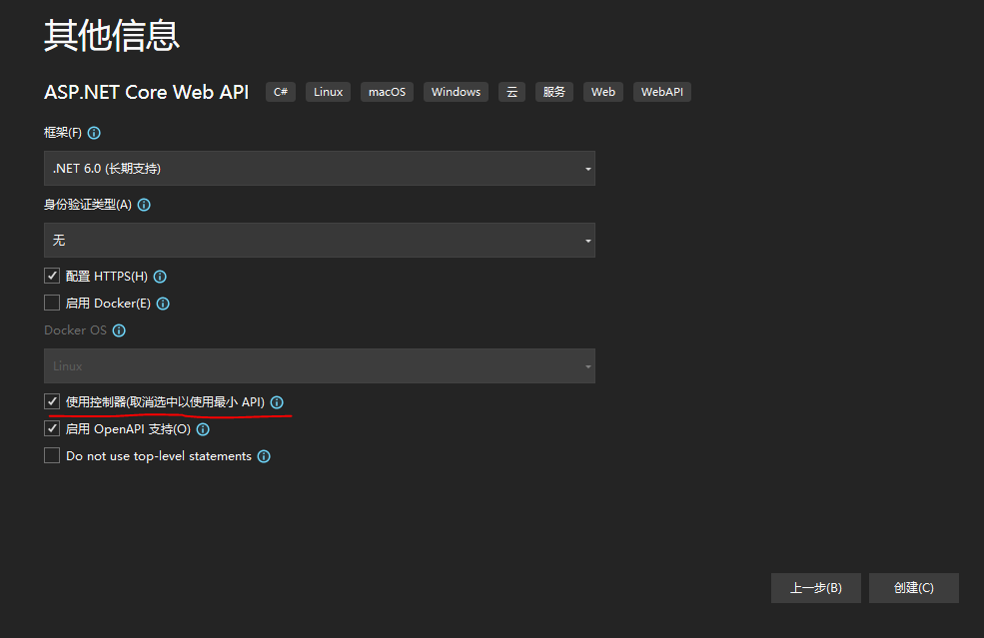The height and width of the screenshot is (638, 984).
Task: Click the 框架(F) label
Action: pos(63,133)
